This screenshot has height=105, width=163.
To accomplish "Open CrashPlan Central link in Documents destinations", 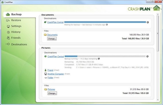I will (55, 22).
